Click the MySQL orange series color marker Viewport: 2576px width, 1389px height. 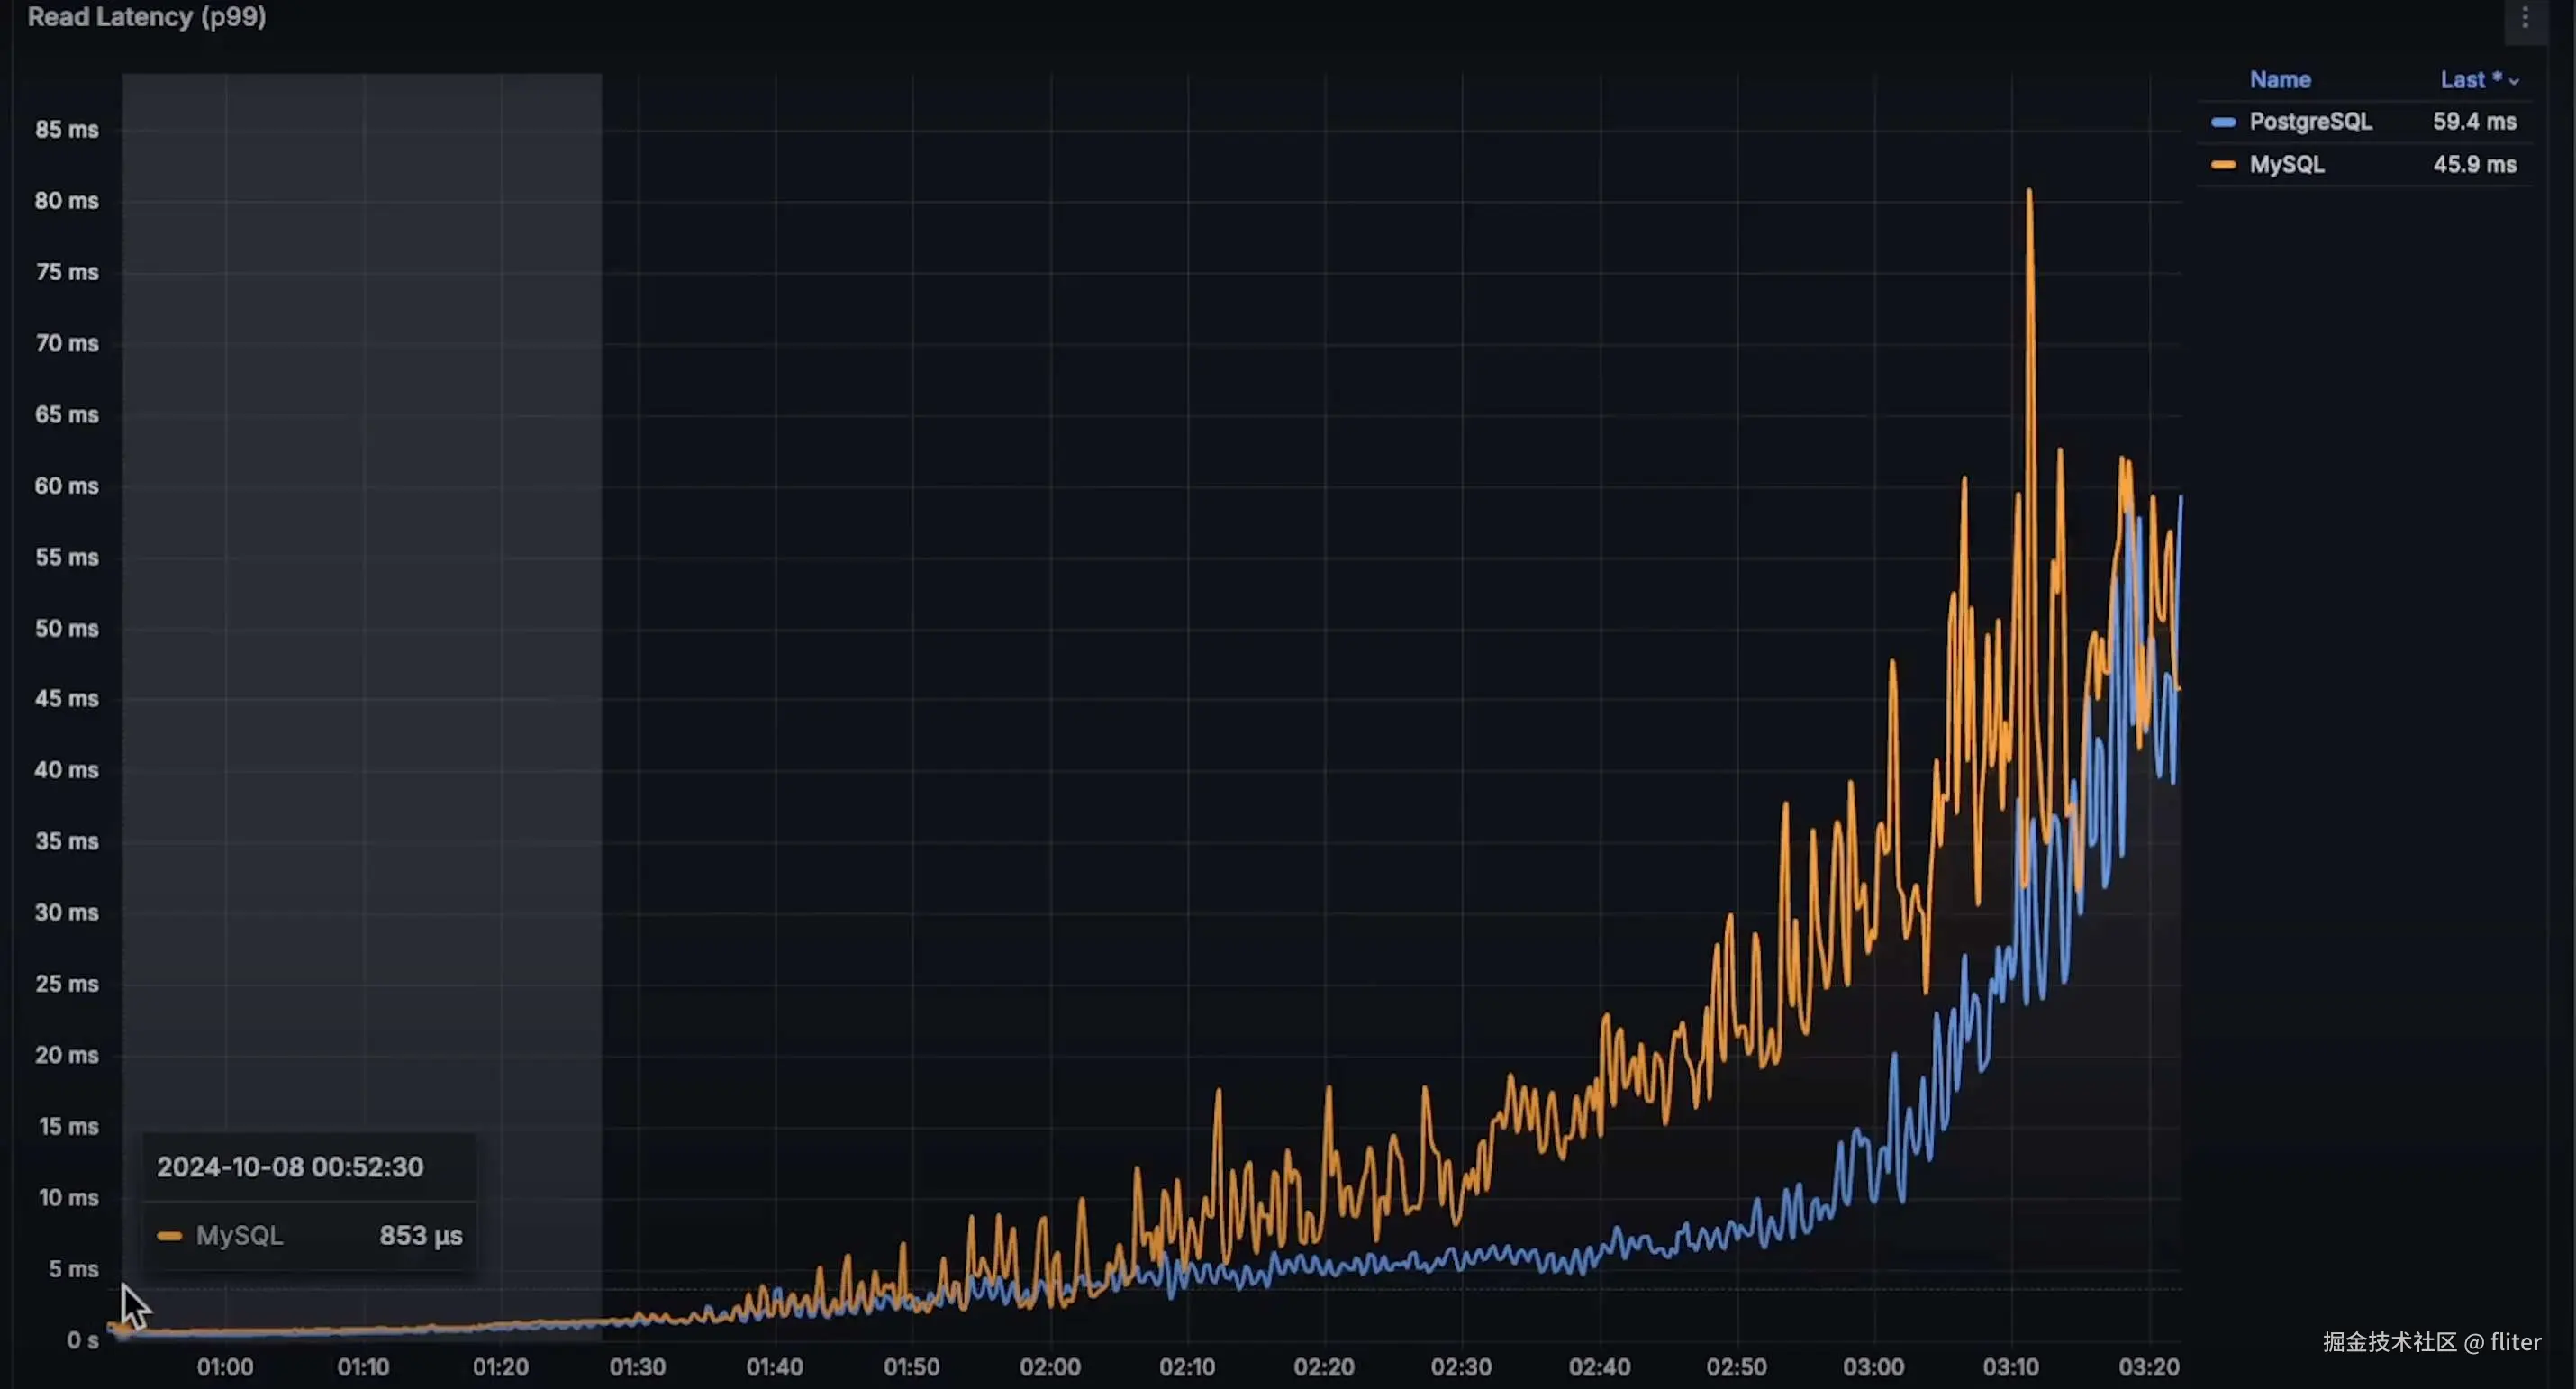(x=2223, y=165)
